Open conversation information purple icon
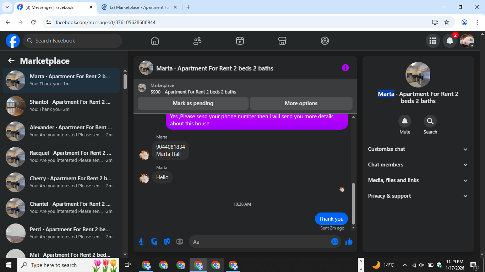The image size is (485, 272). tap(345, 68)
